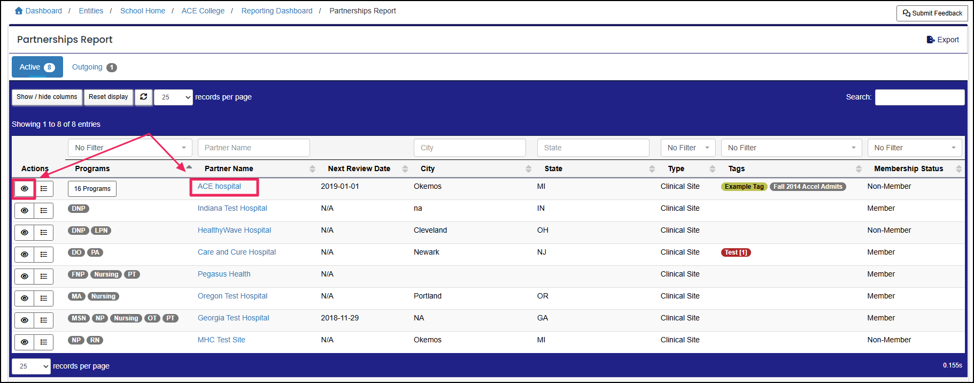
Task: View Indiana Test Hospital via eye icon
Action: click(25, 211)
